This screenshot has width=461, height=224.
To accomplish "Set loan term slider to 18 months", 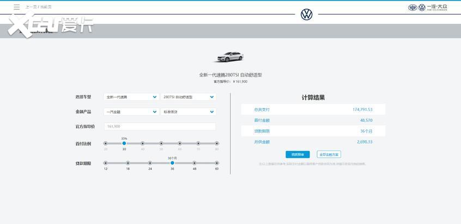I will [x=128, y=163].
